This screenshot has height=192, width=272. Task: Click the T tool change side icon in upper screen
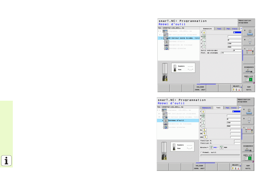249,51
